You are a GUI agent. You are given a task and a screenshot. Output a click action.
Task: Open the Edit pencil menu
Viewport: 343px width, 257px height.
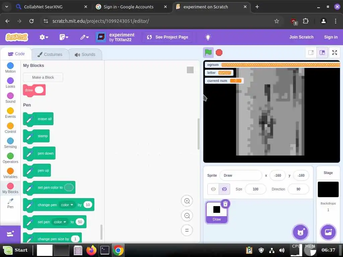tap(84, 37)
